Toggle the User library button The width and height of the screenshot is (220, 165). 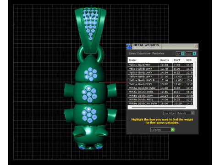pos(191,54)
